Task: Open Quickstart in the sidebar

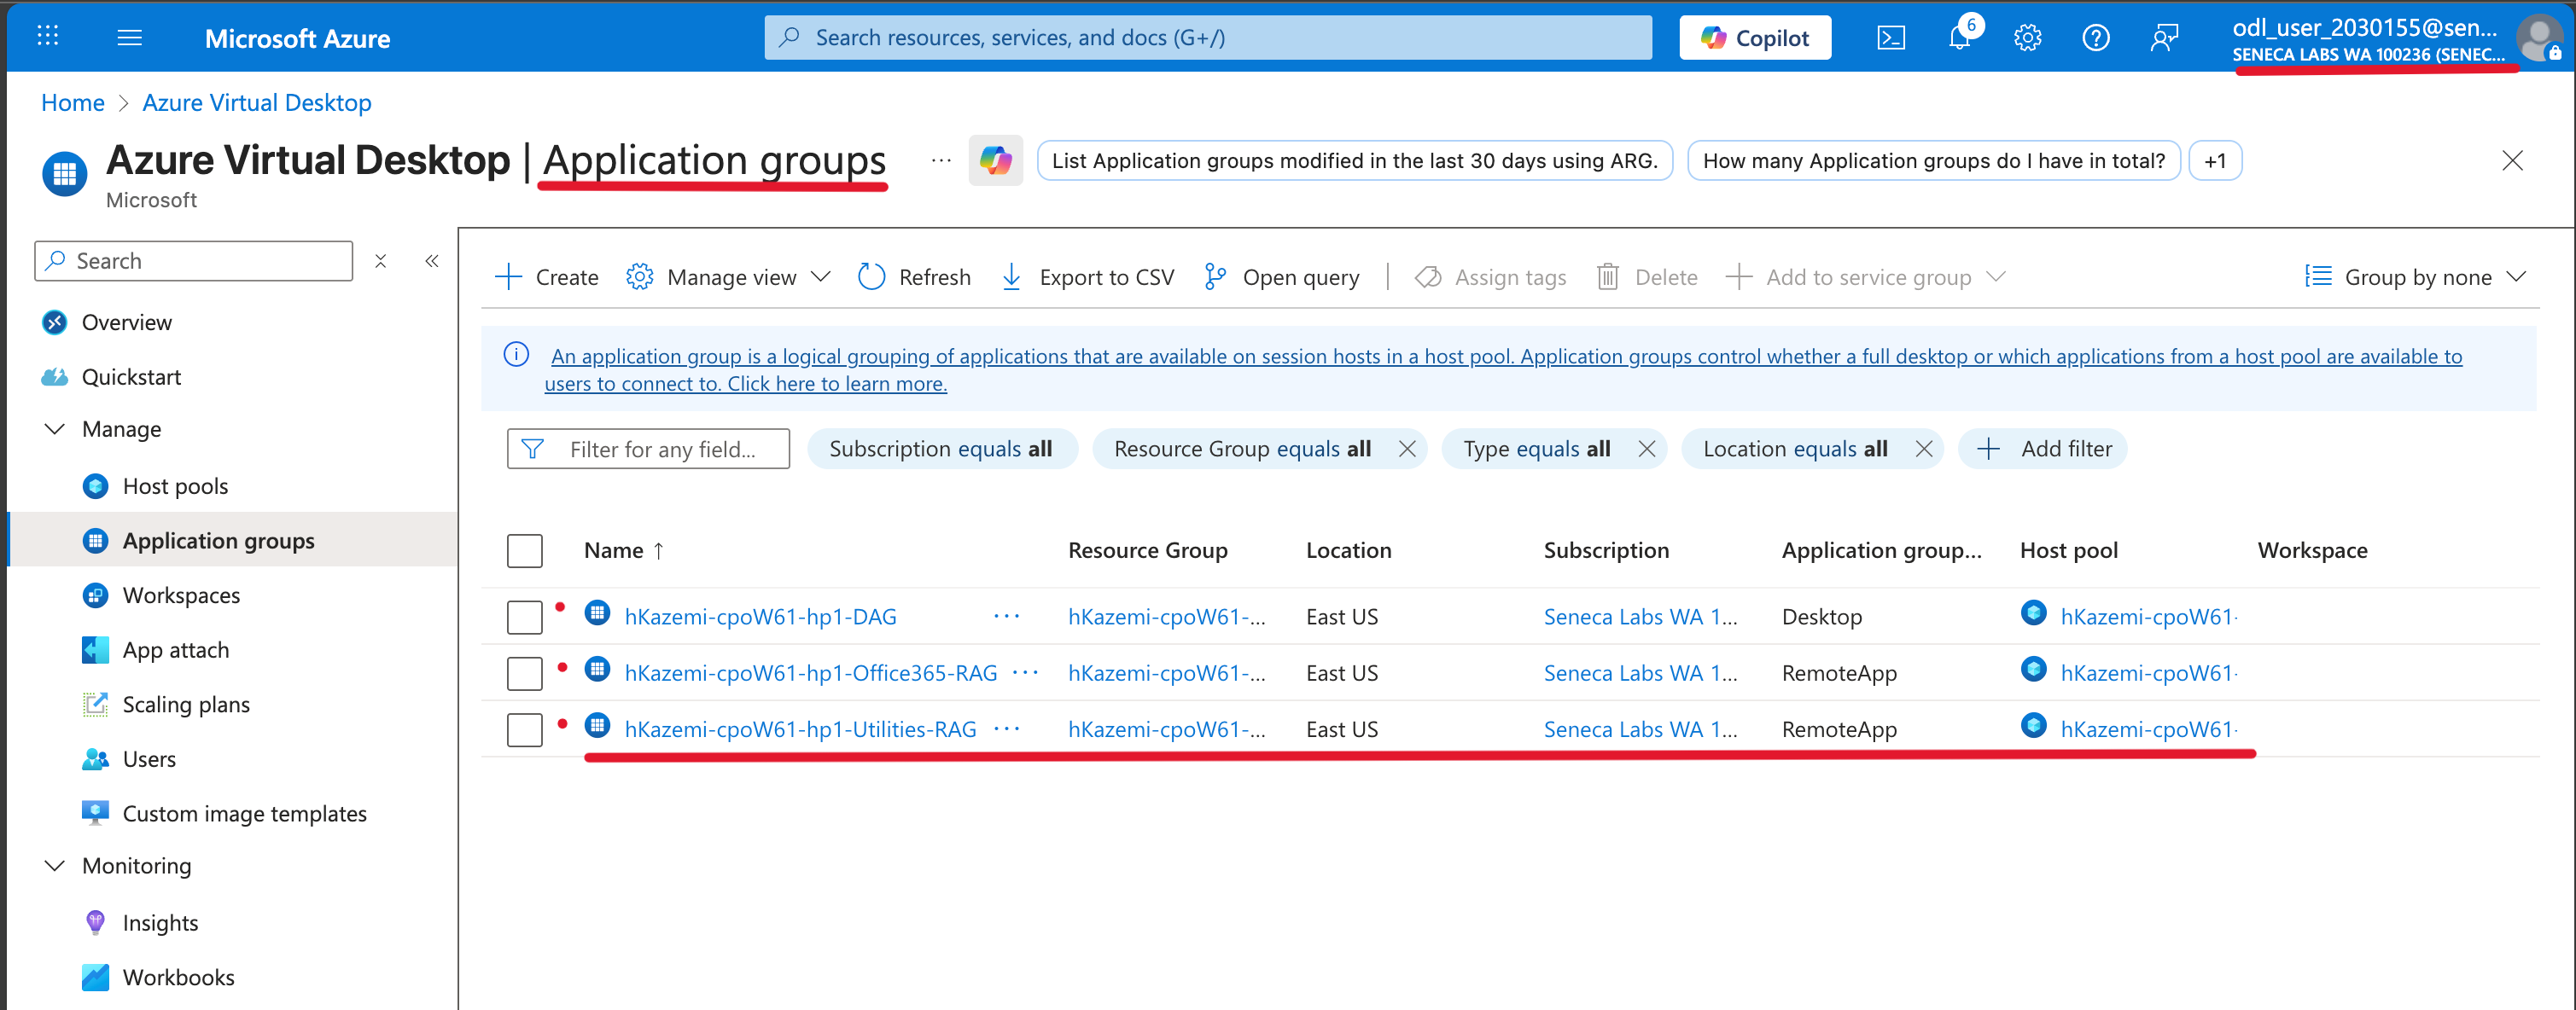Action: [131, 377]
